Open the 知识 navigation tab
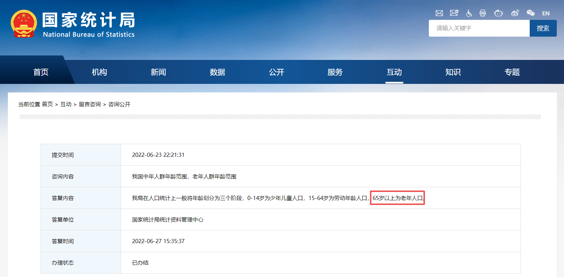The width and height of the screenshot is (564, 277). (453, 72)
